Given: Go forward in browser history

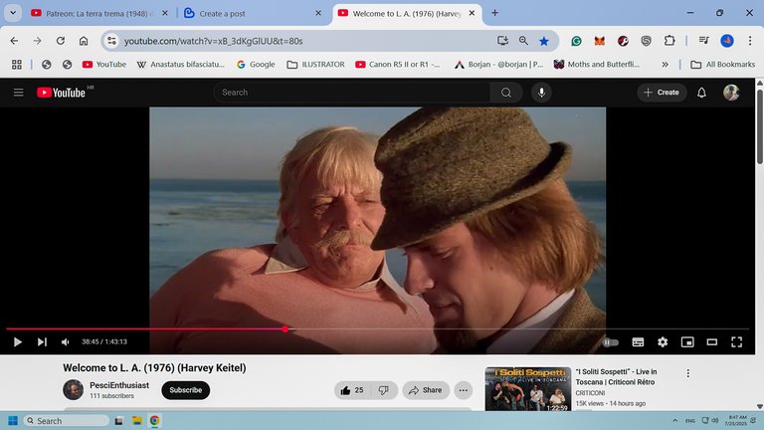Looking at the screenshot, I should tap(37, 41).
